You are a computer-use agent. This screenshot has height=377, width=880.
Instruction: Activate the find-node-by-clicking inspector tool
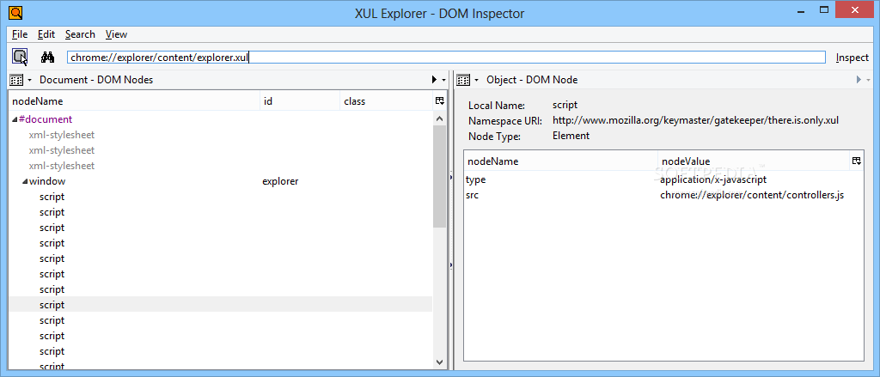(x=21, y=57)
